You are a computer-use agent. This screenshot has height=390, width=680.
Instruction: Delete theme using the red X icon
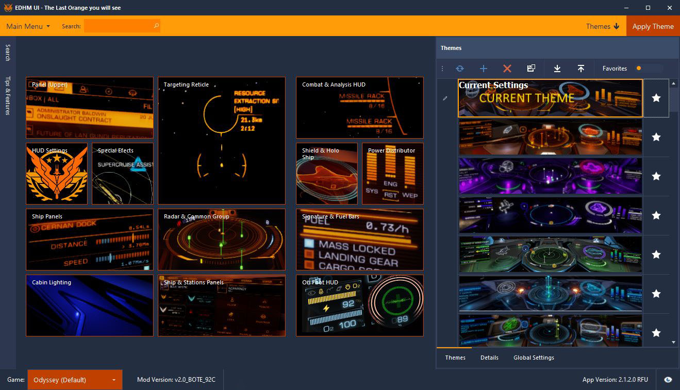(507, 69)
